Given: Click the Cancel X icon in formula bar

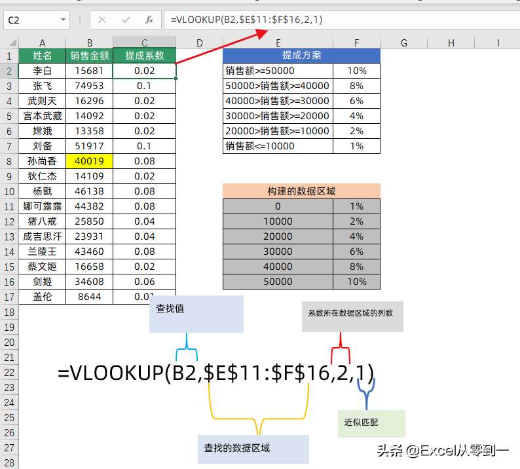Looking at the screenshot, I should 102,20.
